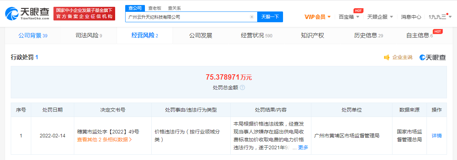Open the 经营状况 tab
This screenshot has height=160, width=457.
(x=256, y=36)
